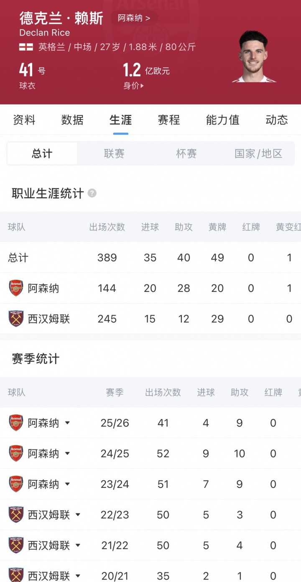This screenshot has width=301, height=582.
Task: Click the West Ham crest for season 22/23
Action: click(x=16, y=515)
